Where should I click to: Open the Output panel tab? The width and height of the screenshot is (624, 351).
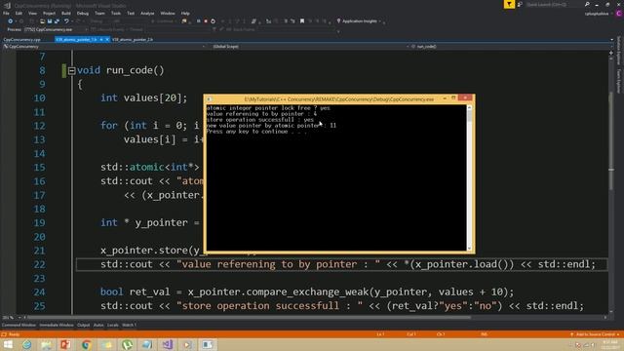pyautogui.click(x=83, y=325)
